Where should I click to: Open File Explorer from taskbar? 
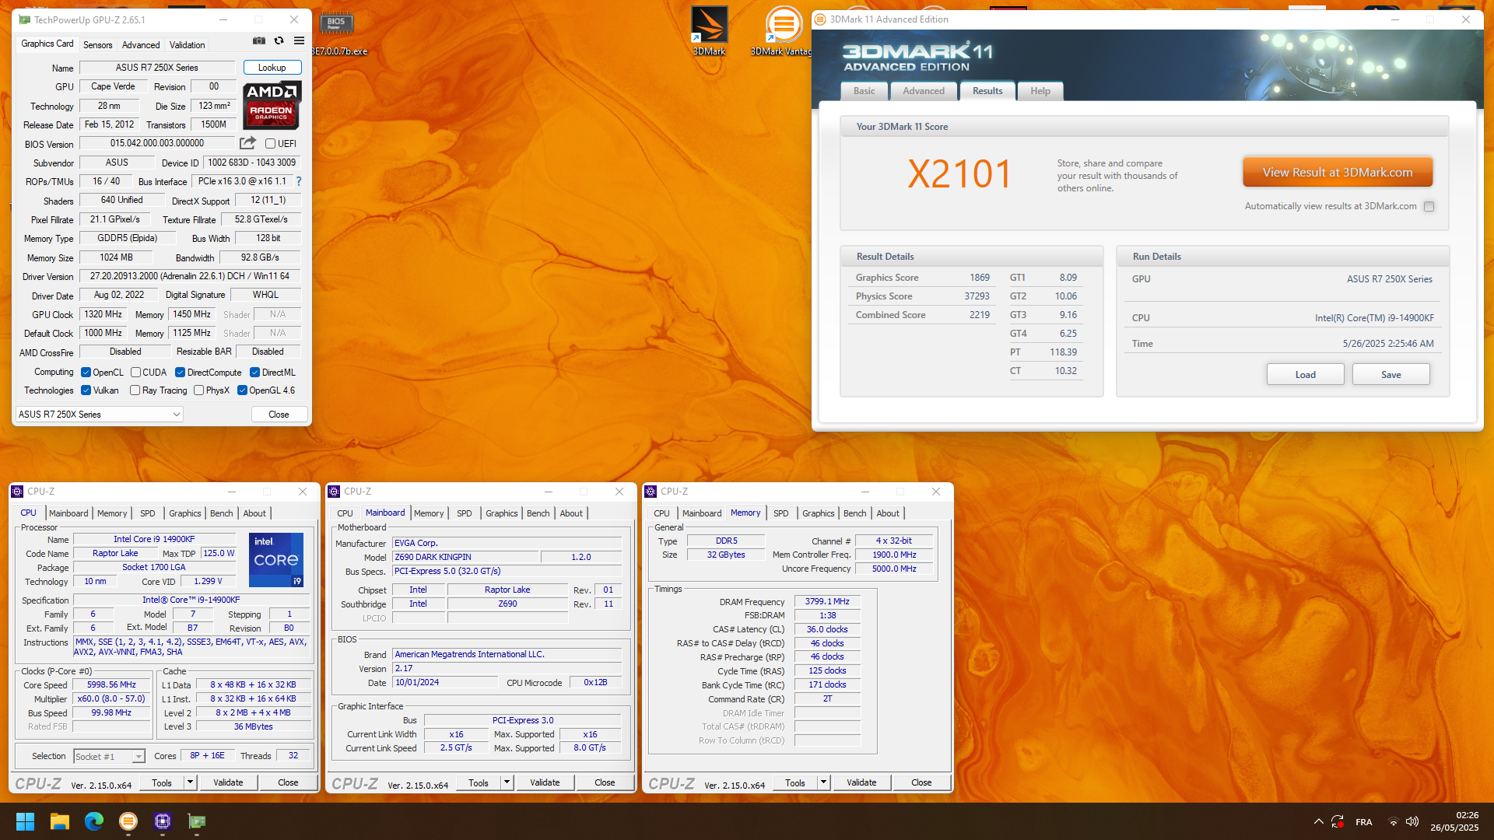[60, 821]
